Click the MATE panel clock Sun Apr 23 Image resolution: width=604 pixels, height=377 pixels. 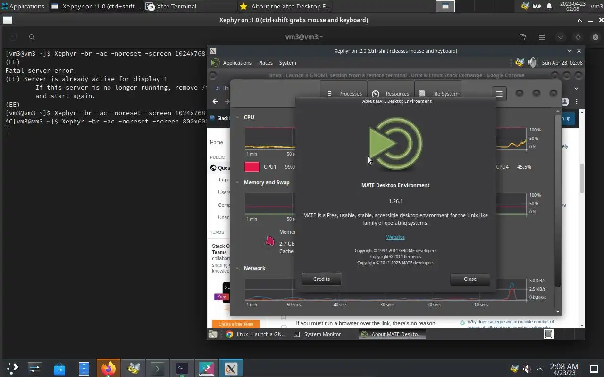pos(562,63)
